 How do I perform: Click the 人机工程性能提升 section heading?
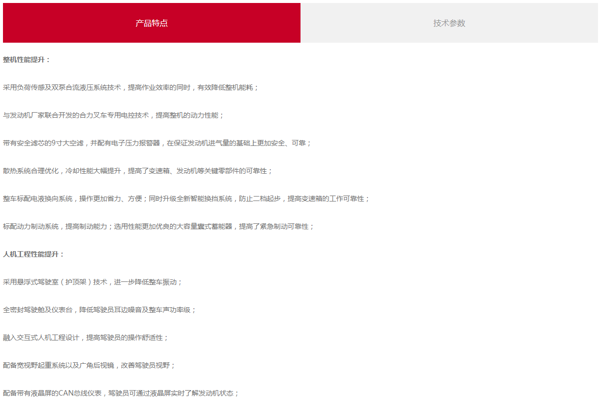click(x=34, y=254)
